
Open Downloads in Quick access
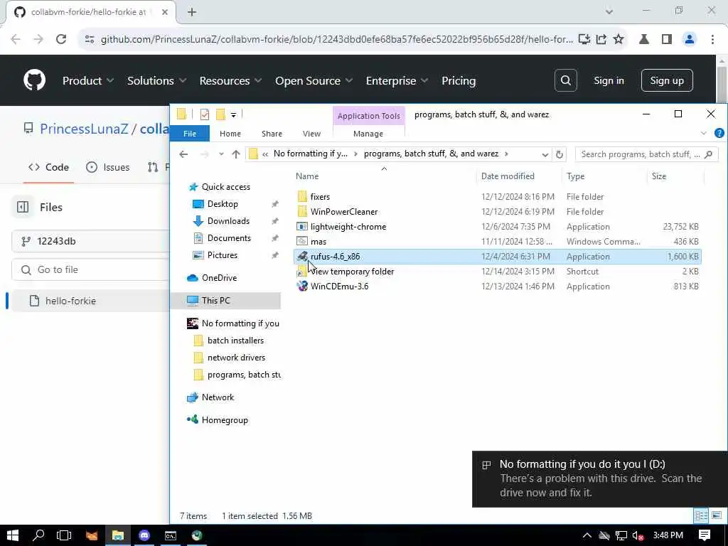point(228,221)
